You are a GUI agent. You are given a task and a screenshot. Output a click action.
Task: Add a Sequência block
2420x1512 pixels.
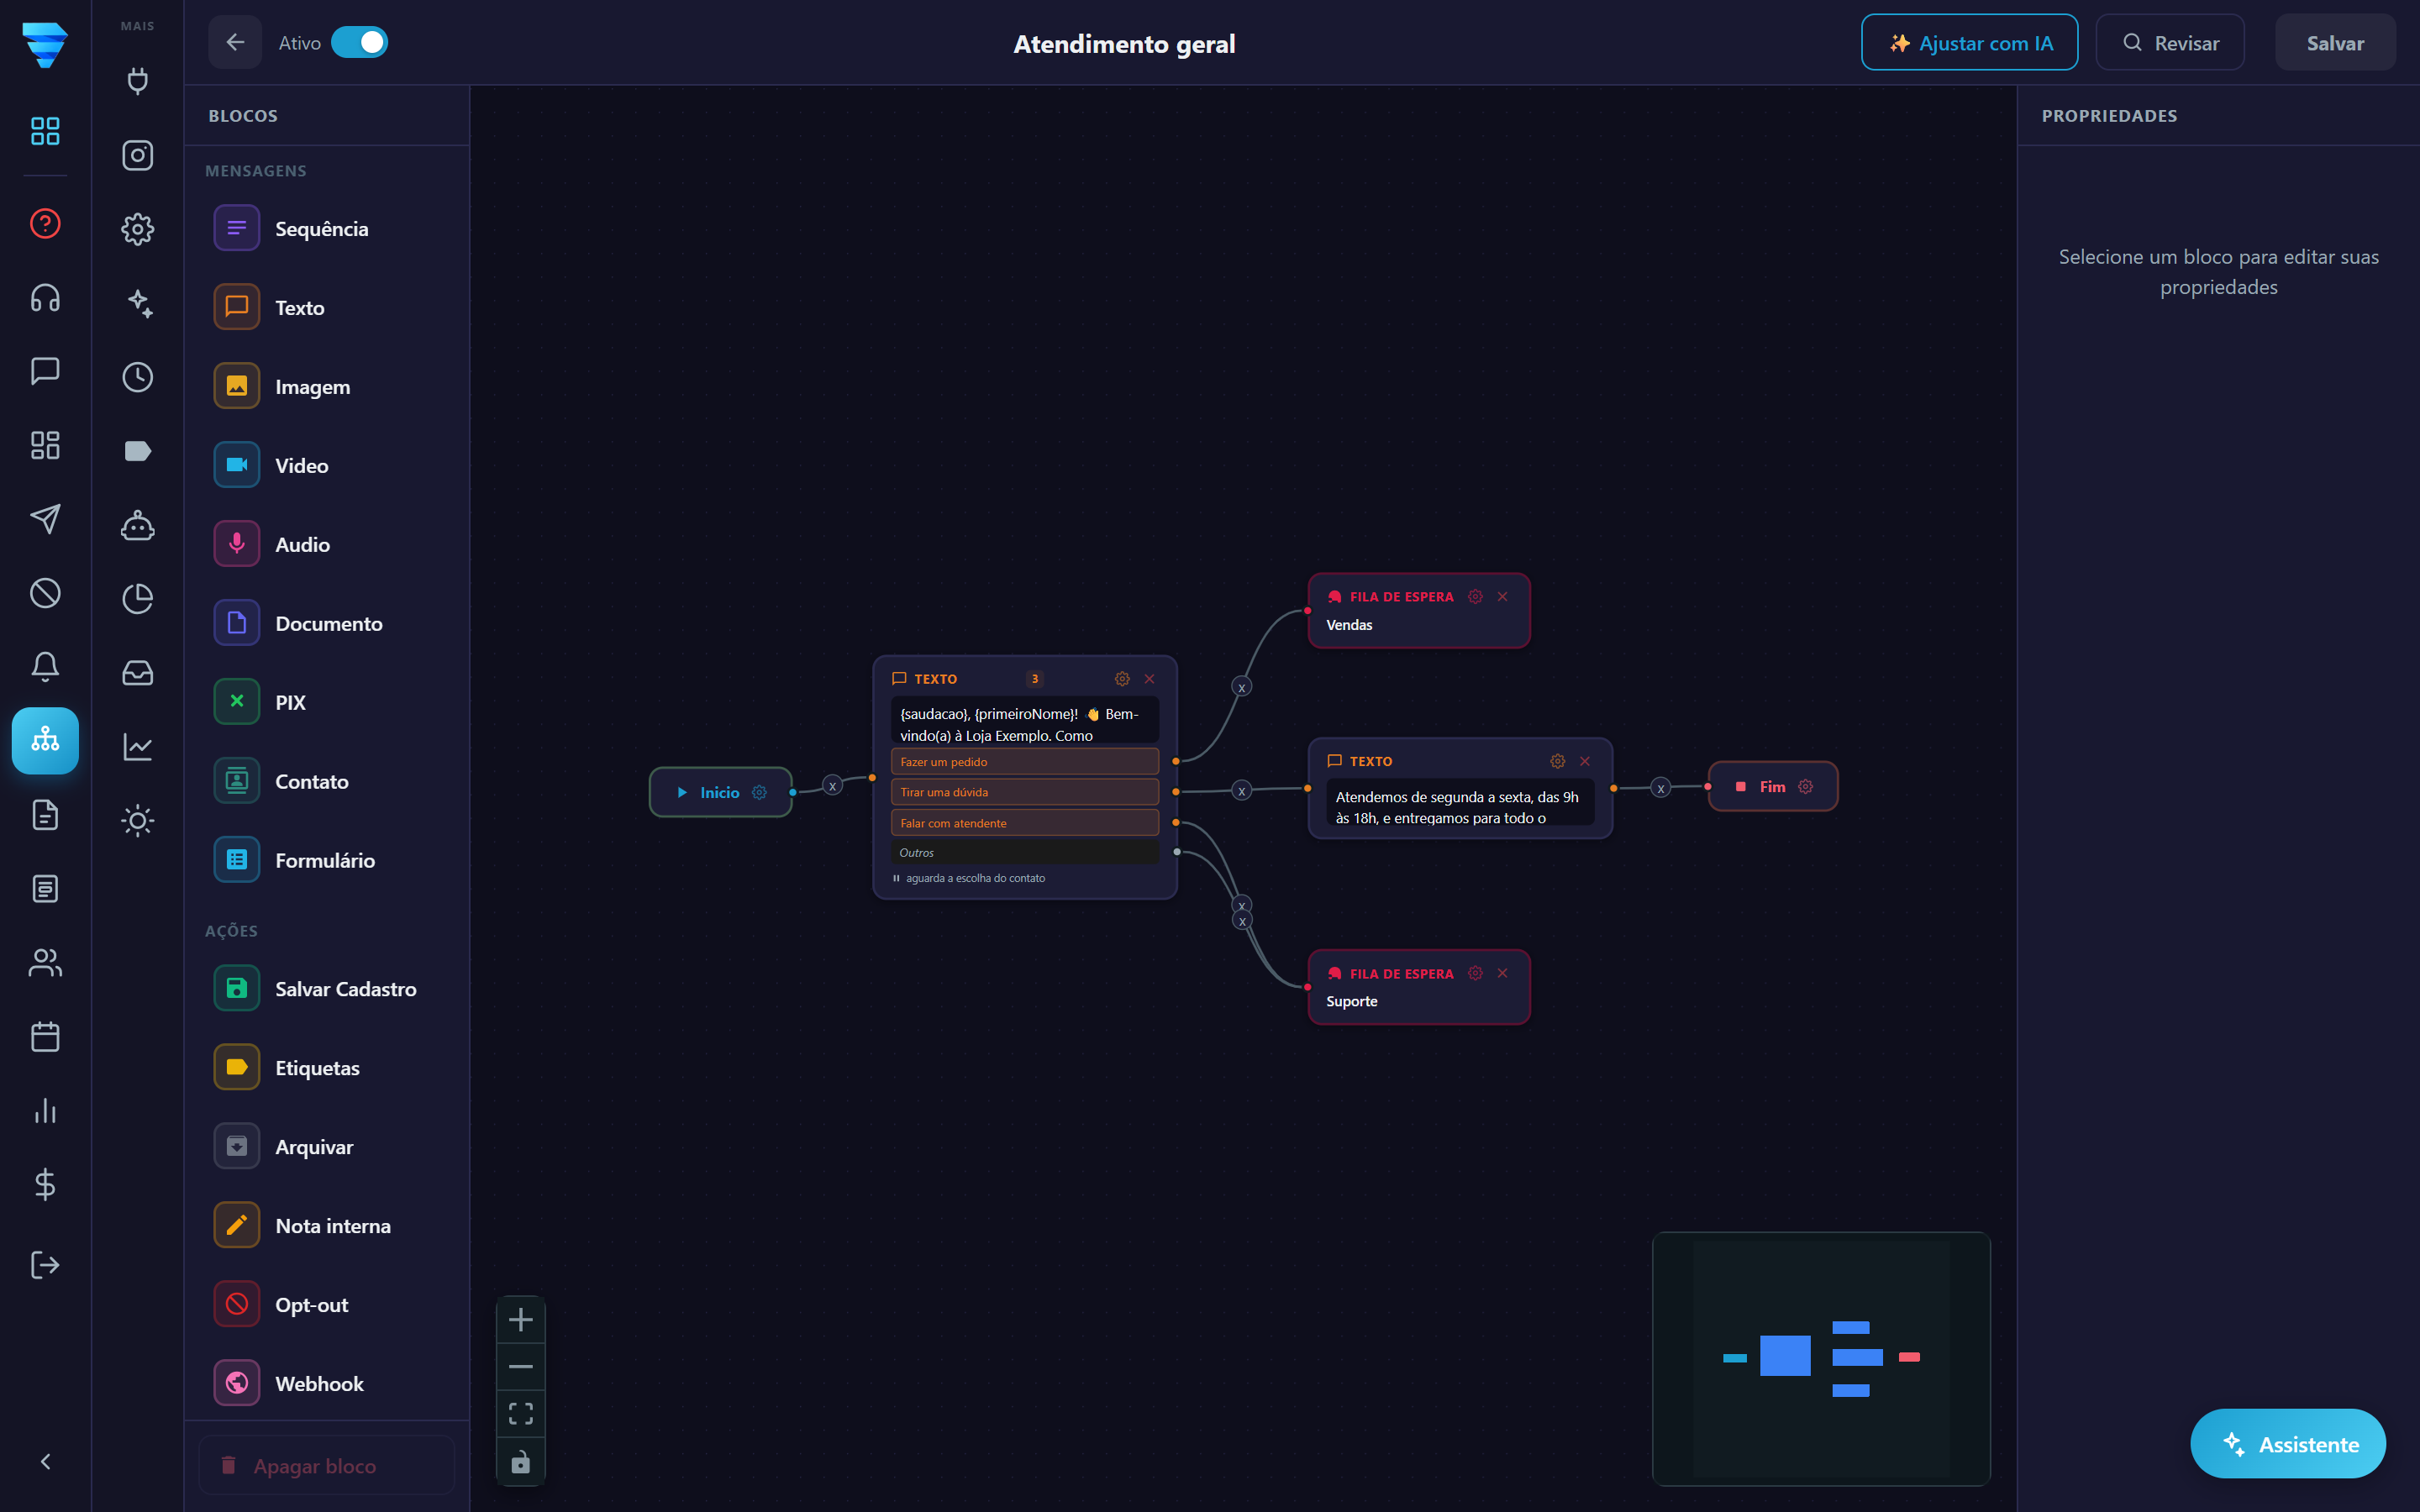click(327, 228)
